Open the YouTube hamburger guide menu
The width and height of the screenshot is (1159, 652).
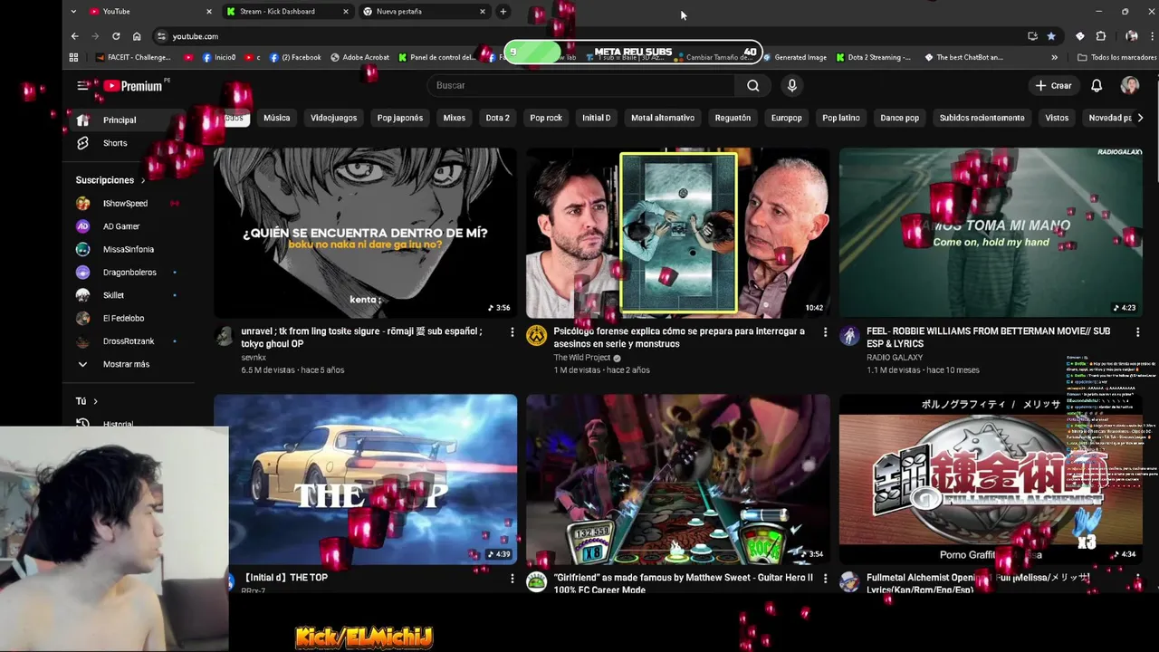coord(82,85)
